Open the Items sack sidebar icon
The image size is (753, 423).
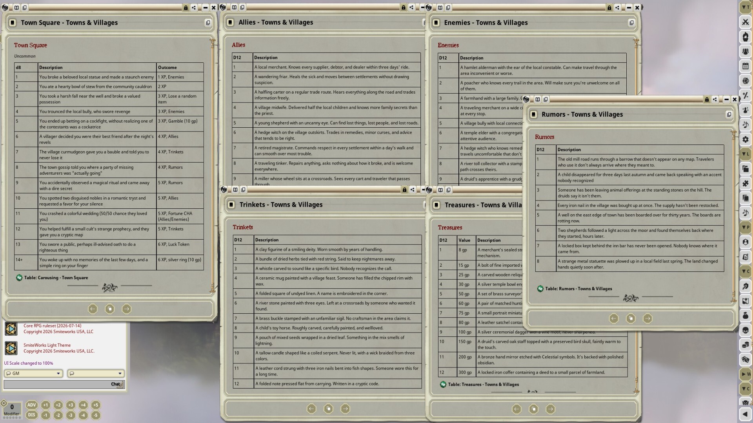(x=746, y=316)
